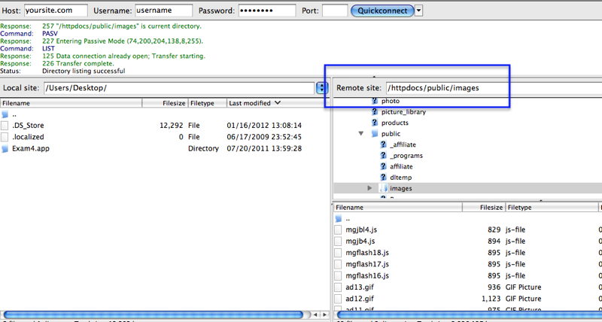Sort remote files by Filename column
602x322 pixels.
(398, 207)
